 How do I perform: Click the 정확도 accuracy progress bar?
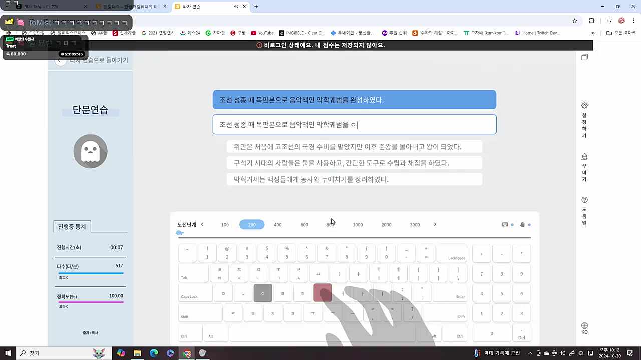pos(91,302)
